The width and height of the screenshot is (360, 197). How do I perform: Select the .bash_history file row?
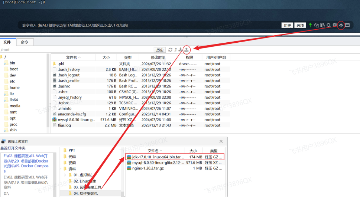click(140, 69)
